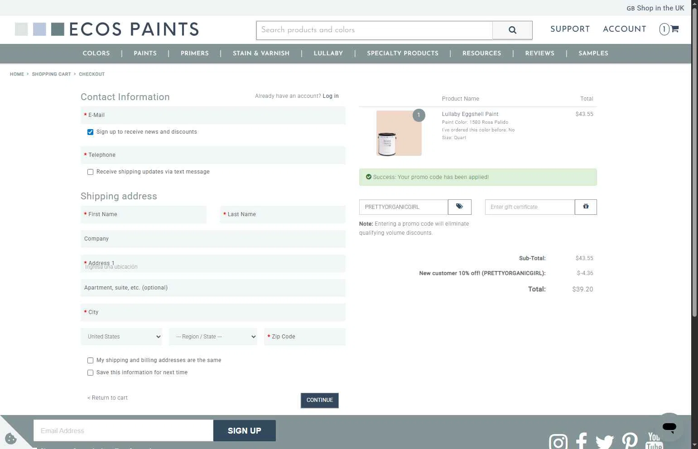Visit ECOS Paints Instagram page
This screenshot has height=449, width=698.
558,441
